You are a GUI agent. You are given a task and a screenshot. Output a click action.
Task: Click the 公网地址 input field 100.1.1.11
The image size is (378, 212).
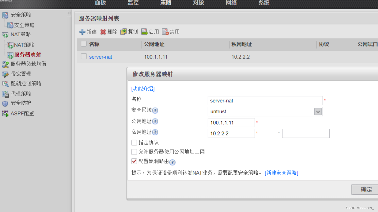(231, 123)
